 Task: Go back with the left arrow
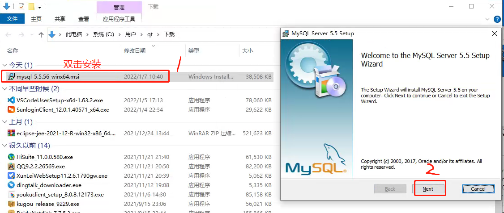[x=9, y=35]
